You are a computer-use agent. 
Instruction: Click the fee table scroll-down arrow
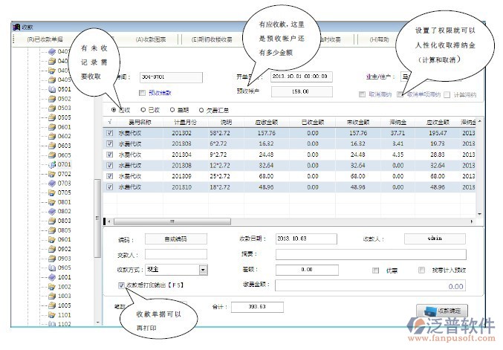pos(479,214)
